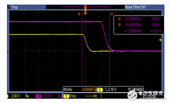Click the 5.00 V channel 3 scale
The width and height of the screenshot is (169, 103).
pos(48,96)
